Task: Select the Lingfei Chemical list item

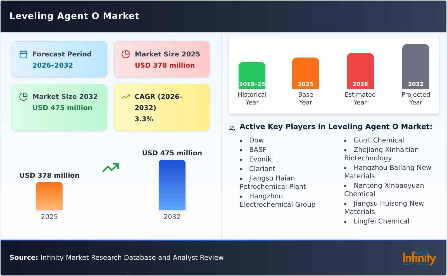Action: [x=381, y=221]
